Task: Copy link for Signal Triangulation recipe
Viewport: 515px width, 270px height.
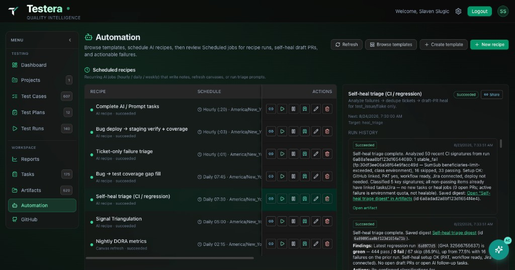Action: tap(271, 221)
